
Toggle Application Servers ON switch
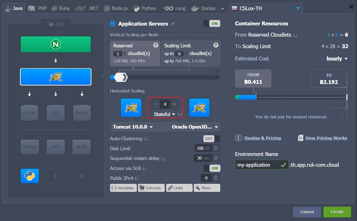[212, 24]
